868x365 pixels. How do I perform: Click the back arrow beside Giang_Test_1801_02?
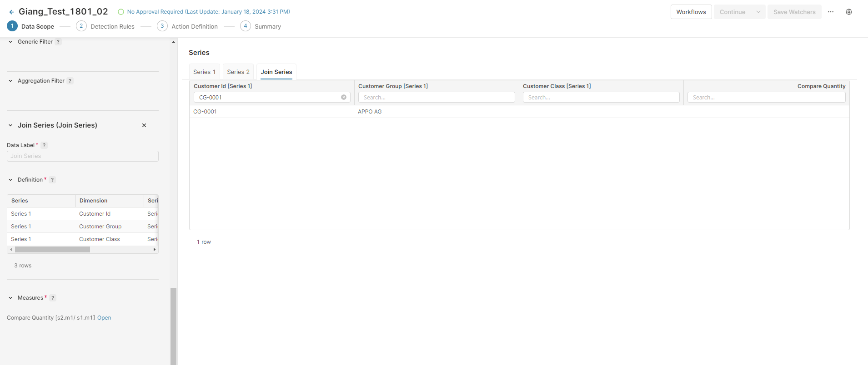pyautogui.click(x=11, y=12)
